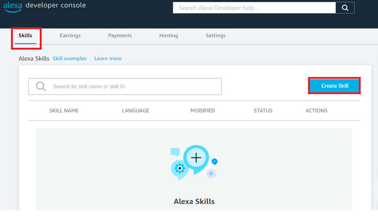Viewport: 378px width, 217px height.
Task: Open the Settings tab
Action: 216,36
